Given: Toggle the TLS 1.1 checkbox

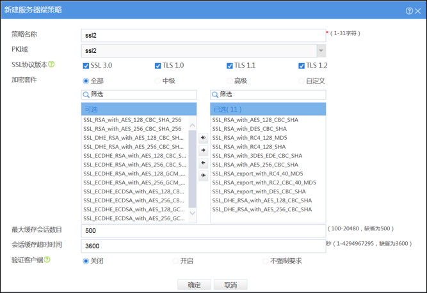Looking at the screenshot, I should click(x=230, y=66).
